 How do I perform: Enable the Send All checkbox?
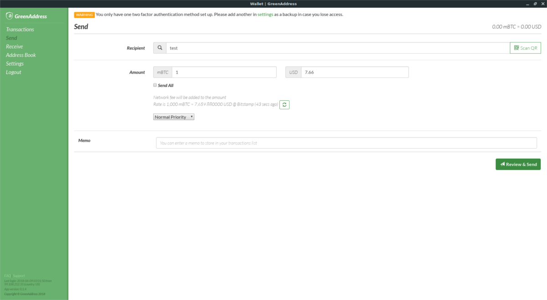point(155,85)
